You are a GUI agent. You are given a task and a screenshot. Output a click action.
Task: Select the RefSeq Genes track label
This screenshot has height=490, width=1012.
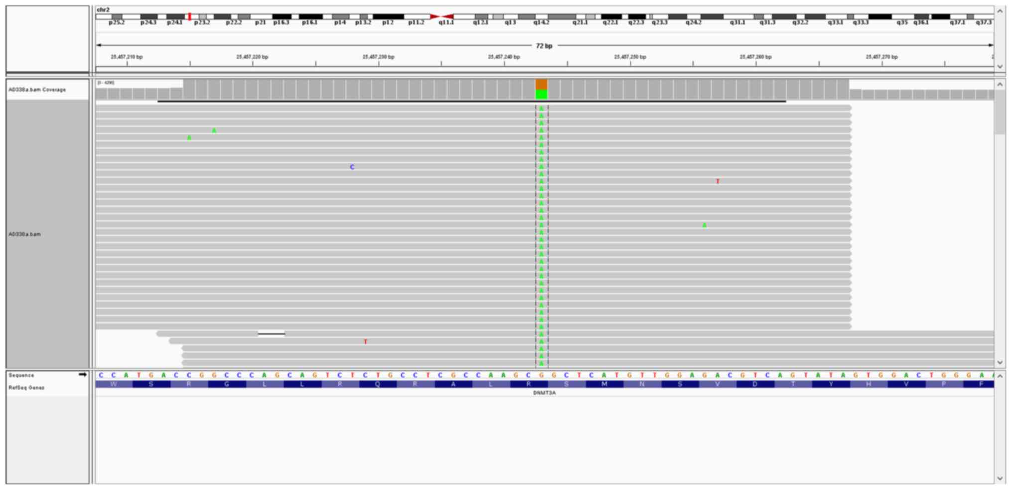(26, 388)
